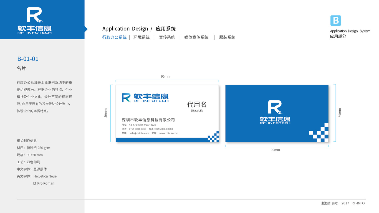Image resolution: width=379 pixels, height=213 pixels.
Task: Click the 代用名 name on card
Action: (x=197, y=104)
